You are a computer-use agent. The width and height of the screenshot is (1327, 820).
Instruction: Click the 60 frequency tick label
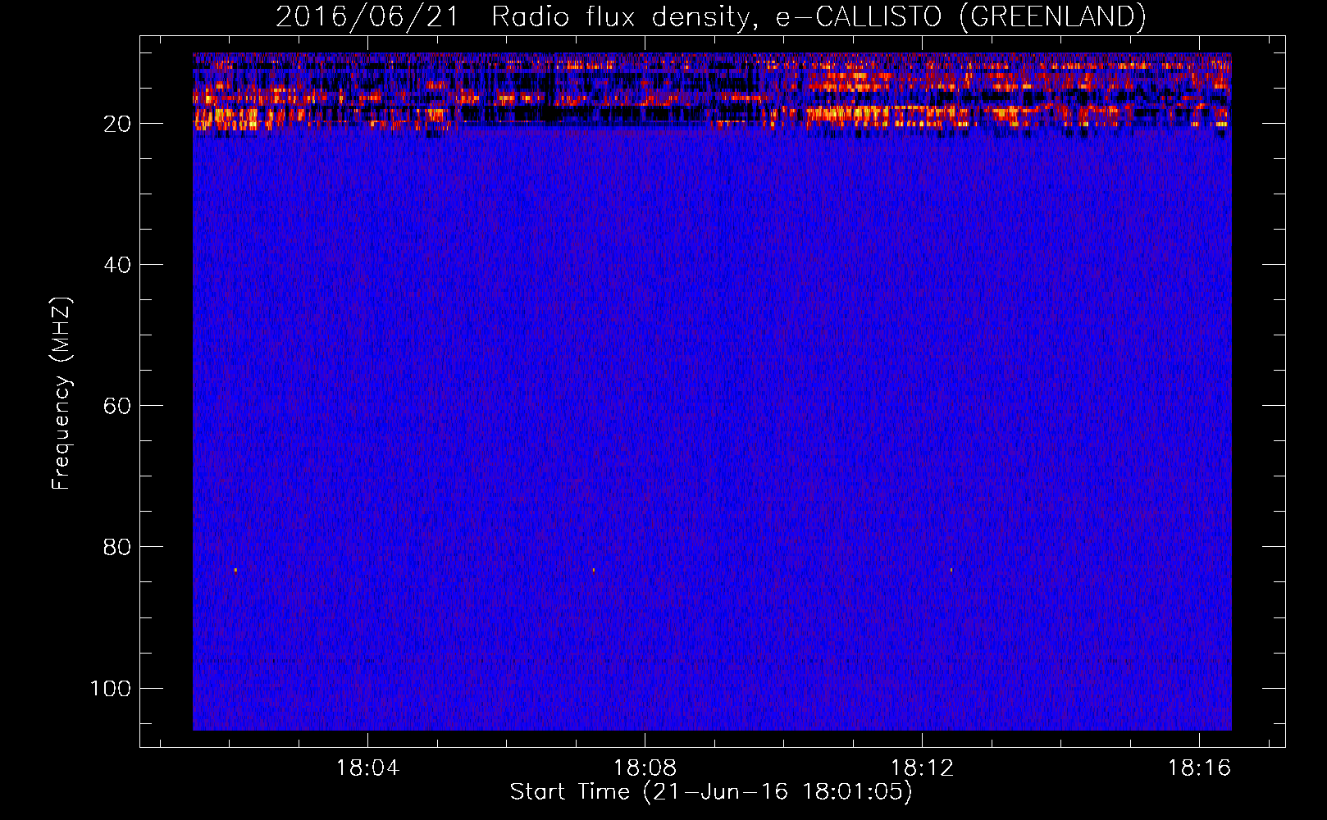117,406
